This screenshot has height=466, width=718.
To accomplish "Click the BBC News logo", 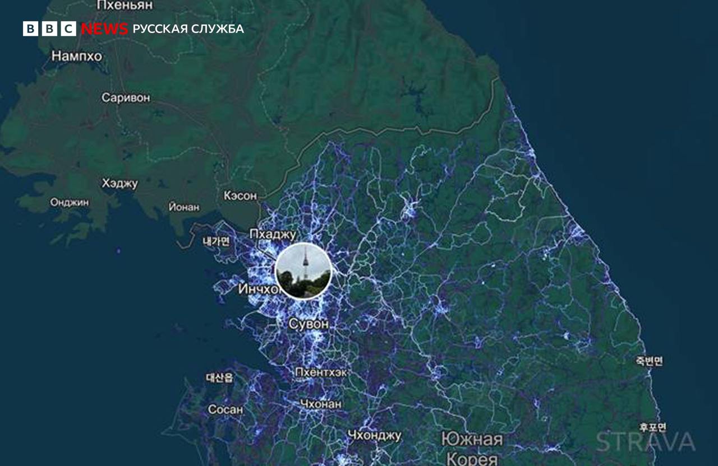I will [x=76, y=29].
